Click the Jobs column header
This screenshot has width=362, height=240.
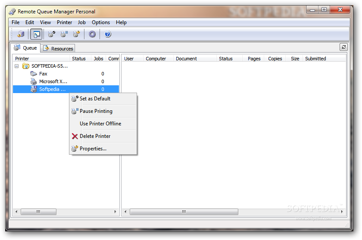[99, 59]
